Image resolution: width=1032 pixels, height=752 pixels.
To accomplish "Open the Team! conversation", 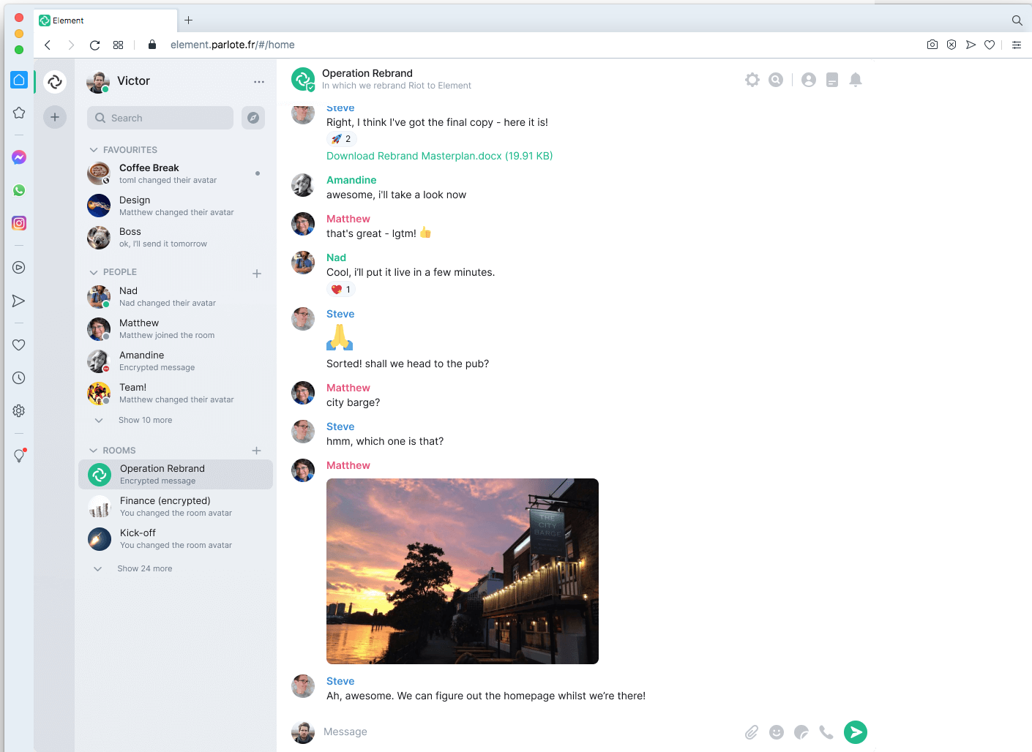I will tap(176, 393).
